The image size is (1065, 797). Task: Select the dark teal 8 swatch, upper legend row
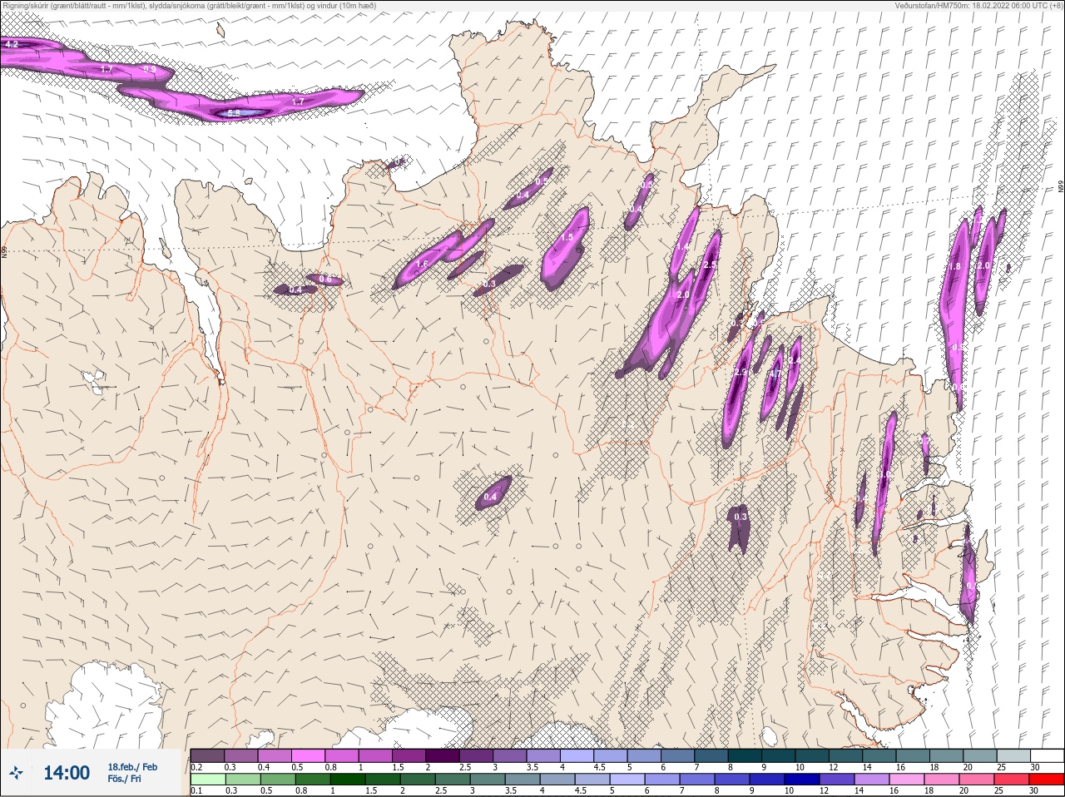click(x=745, y=755)
